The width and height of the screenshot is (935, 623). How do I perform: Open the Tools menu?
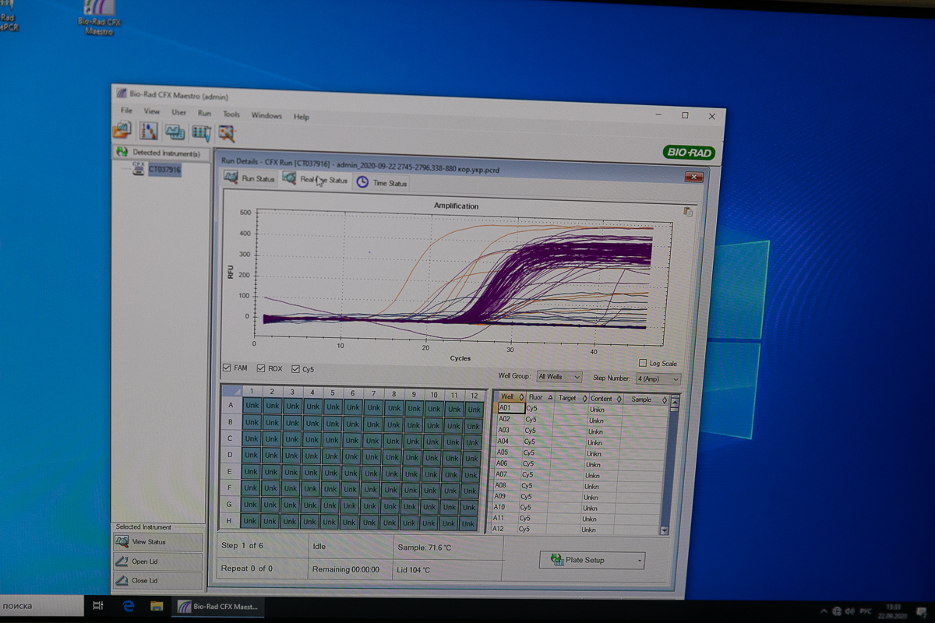[231, 114]
